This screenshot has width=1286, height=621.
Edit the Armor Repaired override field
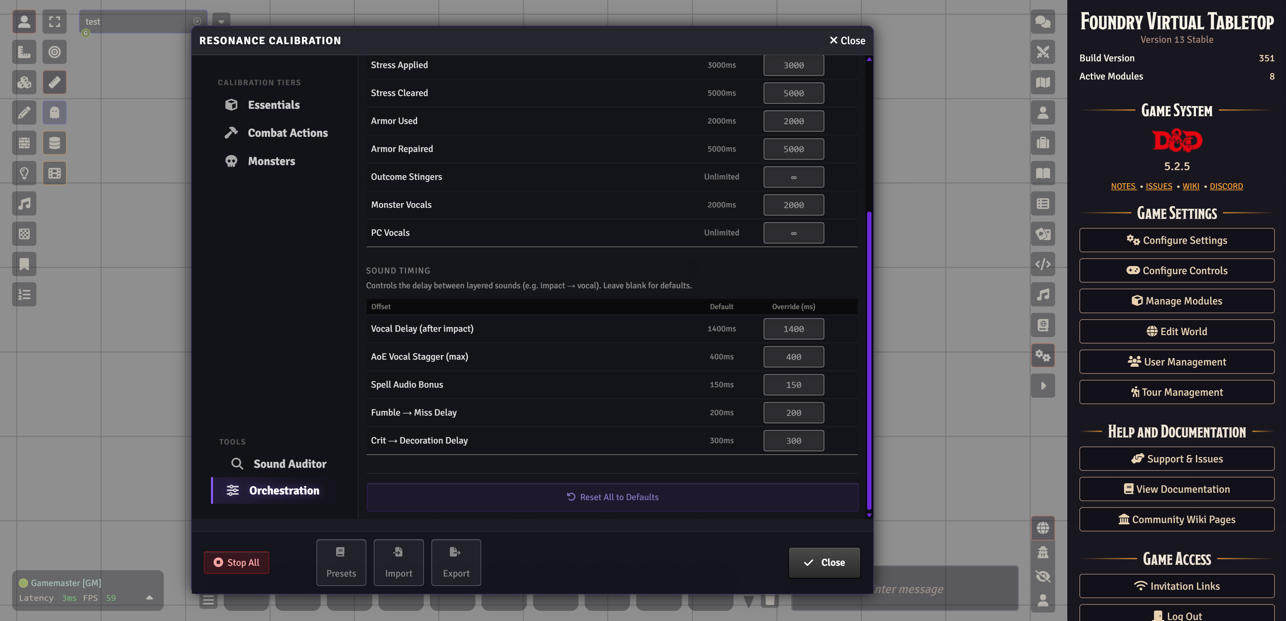click(793, 149)
